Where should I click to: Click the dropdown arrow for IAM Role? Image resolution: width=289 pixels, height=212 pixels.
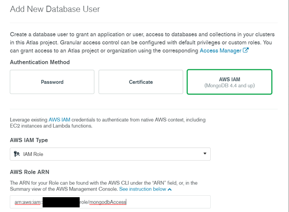(x=205, y=154)
